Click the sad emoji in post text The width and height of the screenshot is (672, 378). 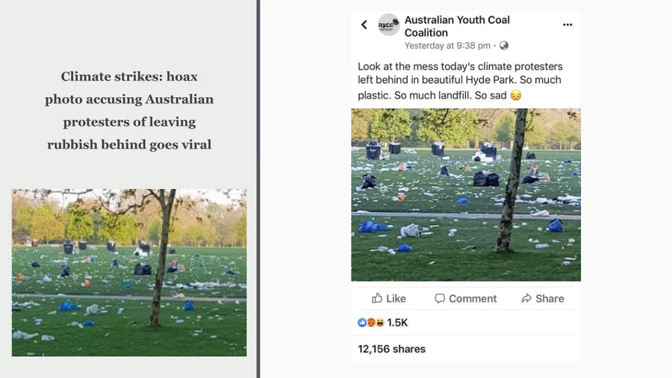[515, 96]
